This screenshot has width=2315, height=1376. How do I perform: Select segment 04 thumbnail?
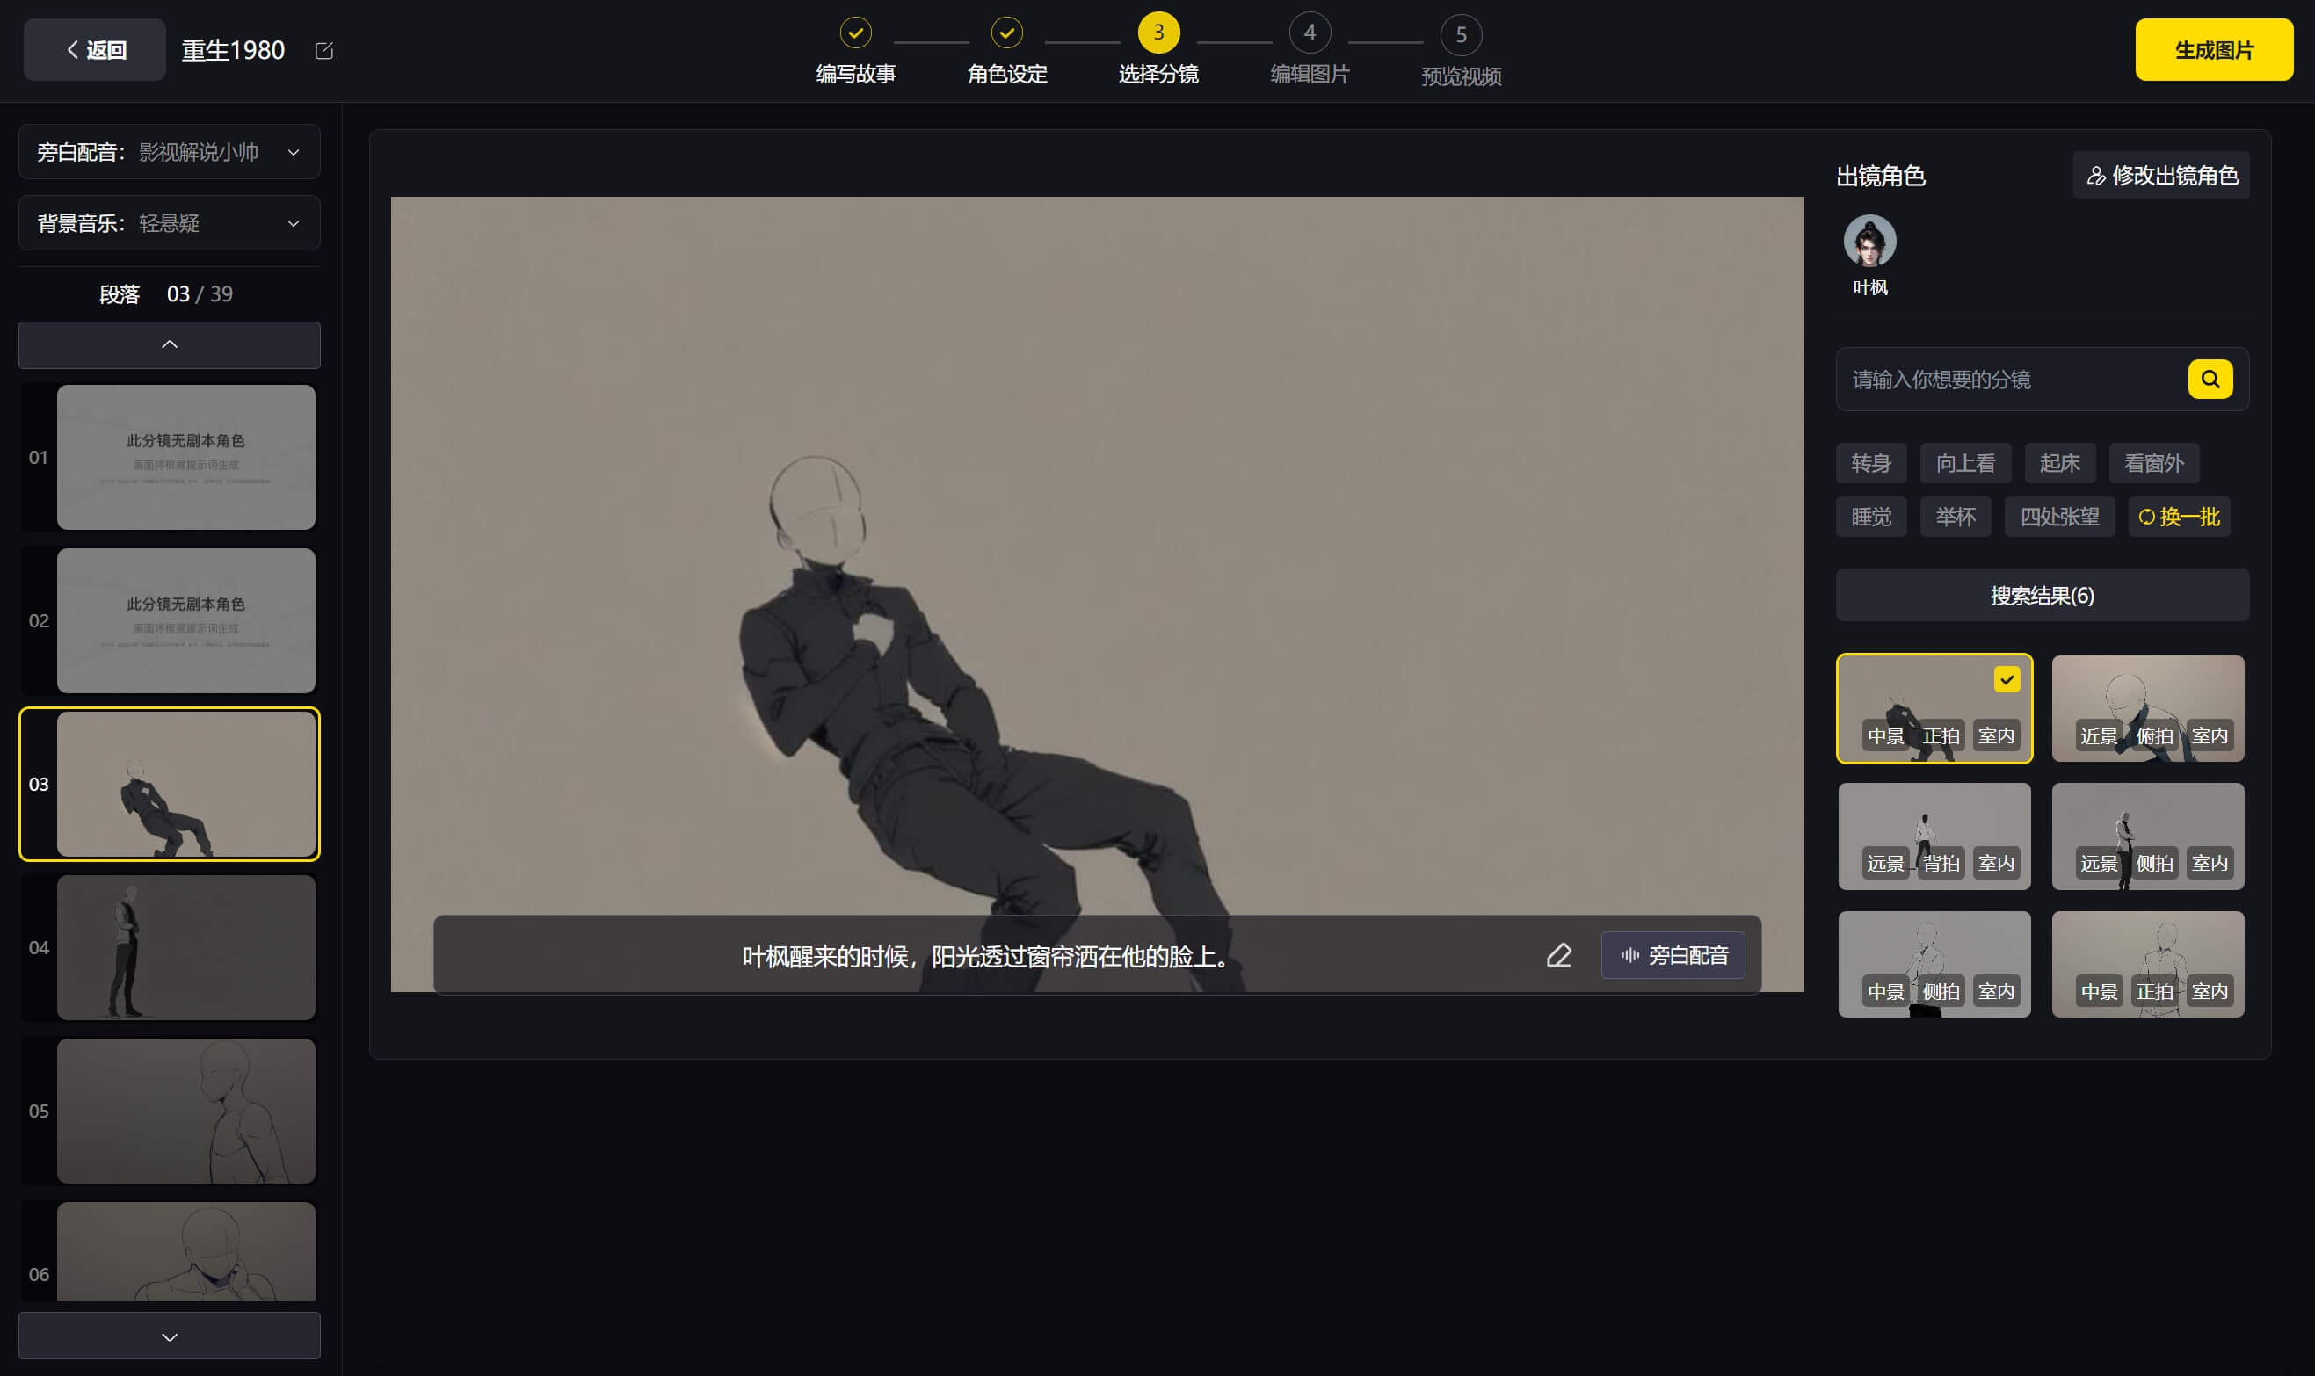click(185, 947)
